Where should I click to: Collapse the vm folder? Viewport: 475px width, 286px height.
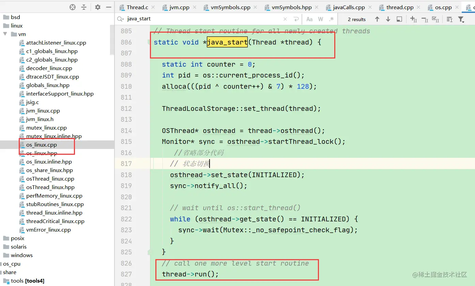coord(5,34)
